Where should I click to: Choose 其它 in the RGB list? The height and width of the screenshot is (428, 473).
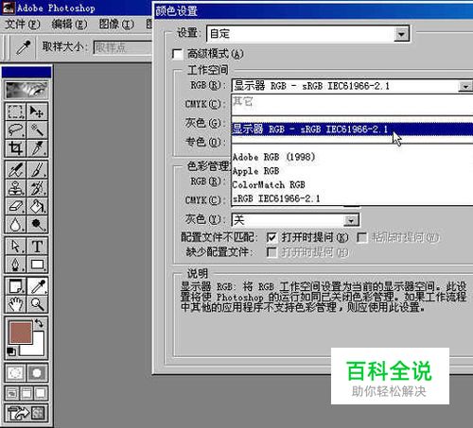pyautogui.click(x=352, y=101)
